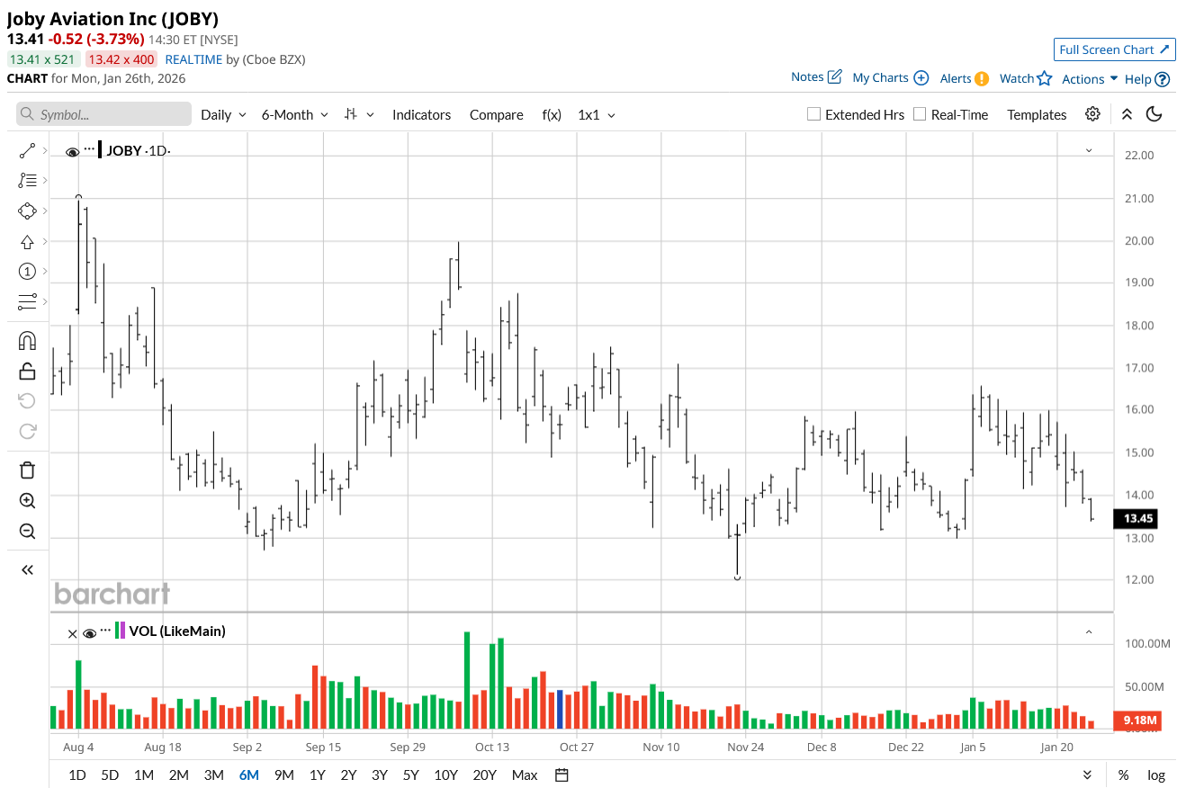Screen dimensions: 1177x788
Task: Enable the Real-Time checkbox
Action: [920, 114]
